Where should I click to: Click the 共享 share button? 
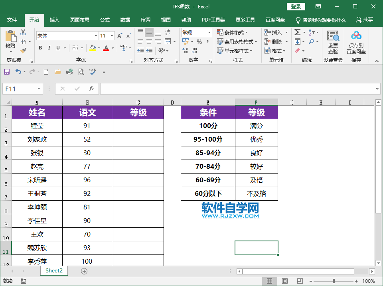point(367,19)
